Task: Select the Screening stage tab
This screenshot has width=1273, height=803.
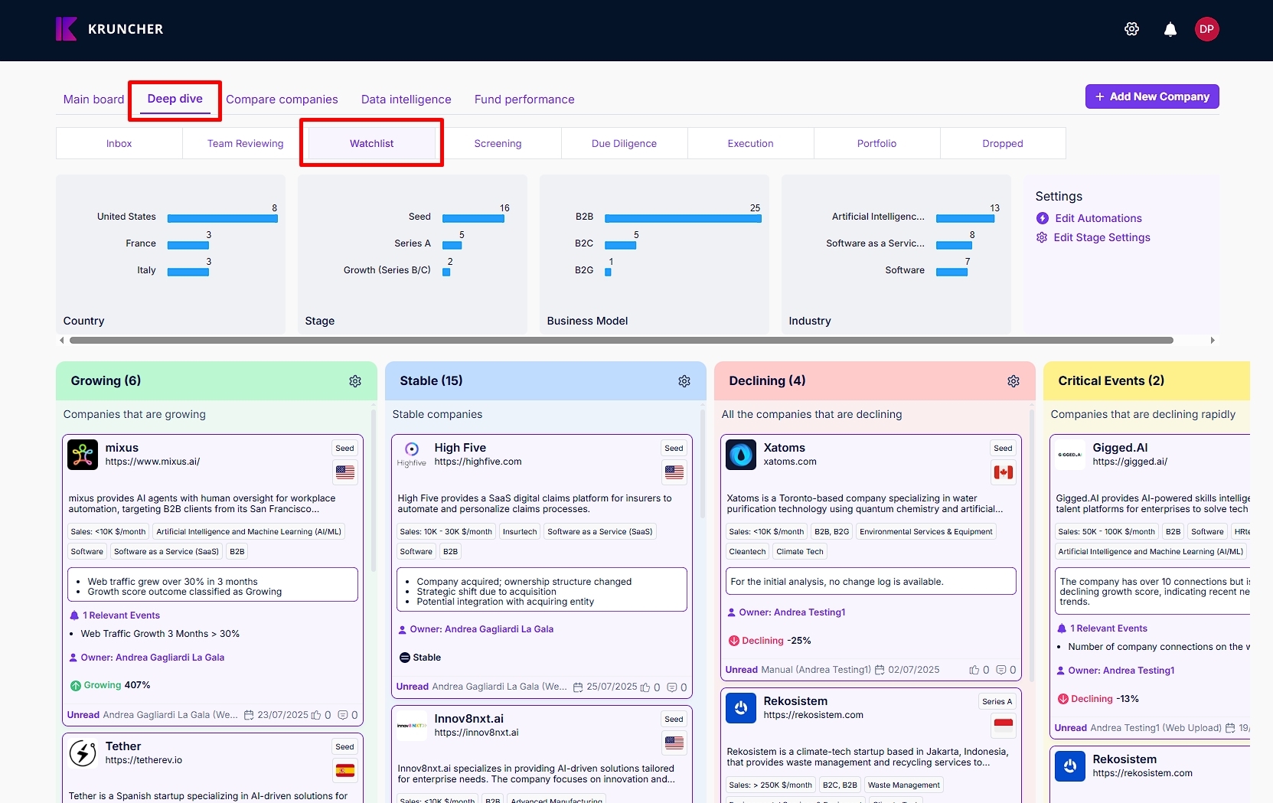Action: pyautogui.click(x=498, y=143)
